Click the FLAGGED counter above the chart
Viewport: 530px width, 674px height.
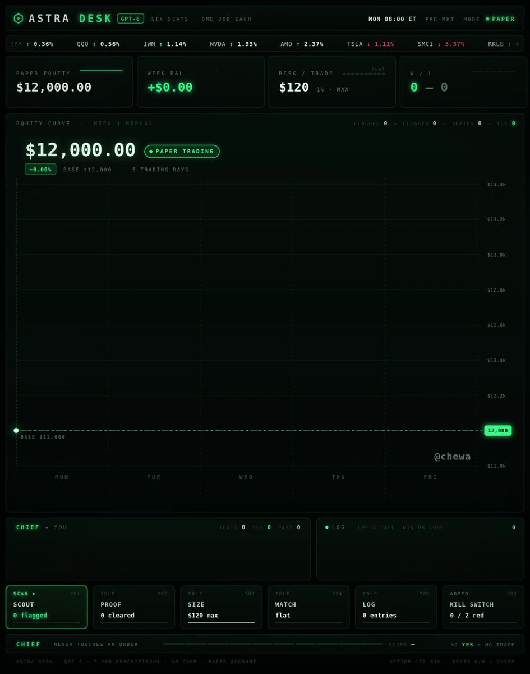coord(371,124)
